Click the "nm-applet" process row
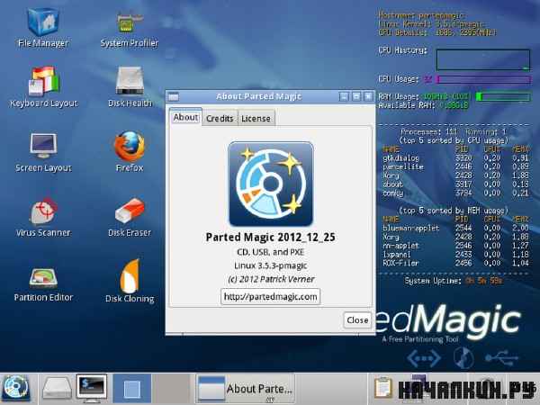The height and width of the screenshot is (405, 540). click(455, 246)
